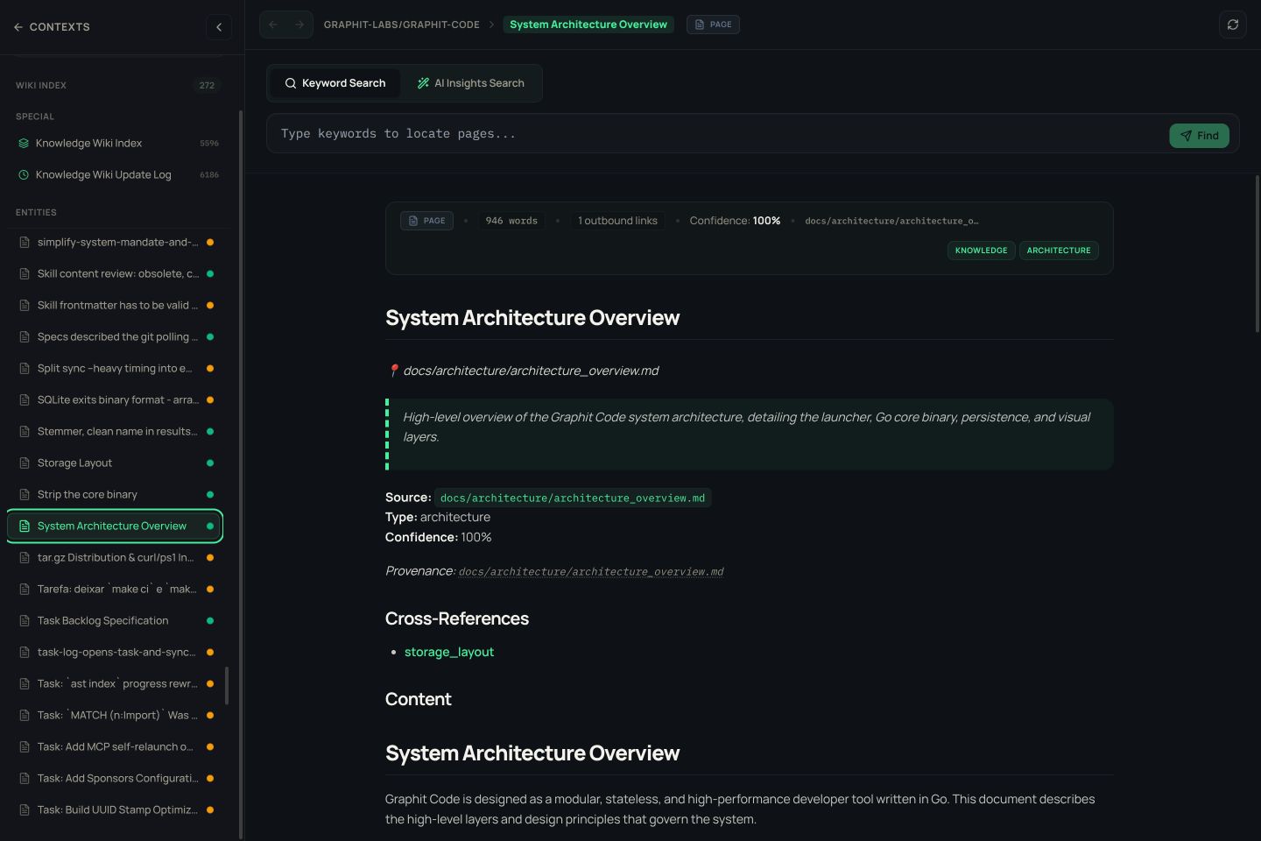The width and height of the screenshot is (1261, 841).
Task: Click the refresh icon at top right
Action: (1233, 25)
